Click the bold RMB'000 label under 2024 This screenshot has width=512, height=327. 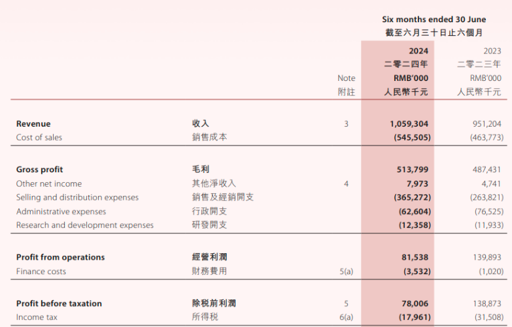(x=411, y=78)
